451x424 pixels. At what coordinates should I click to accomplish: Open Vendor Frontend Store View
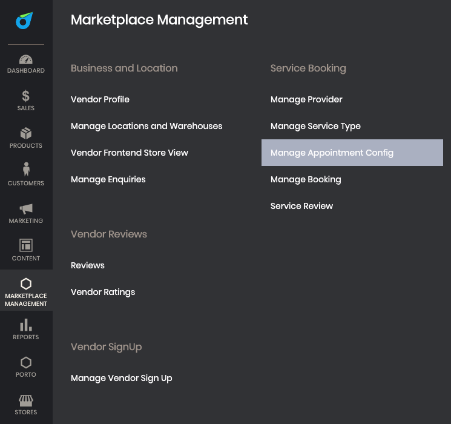pos(130,153)
